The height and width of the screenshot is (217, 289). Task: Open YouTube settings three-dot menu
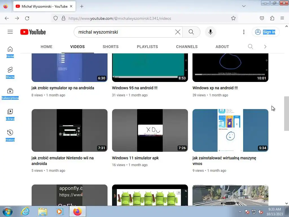tap(244, 32)
